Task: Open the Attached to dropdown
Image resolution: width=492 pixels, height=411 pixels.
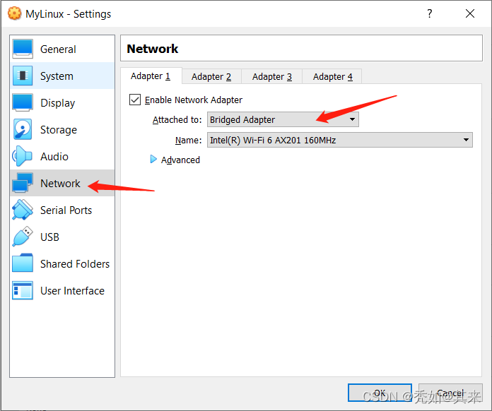Action: [x=283, y=119]
